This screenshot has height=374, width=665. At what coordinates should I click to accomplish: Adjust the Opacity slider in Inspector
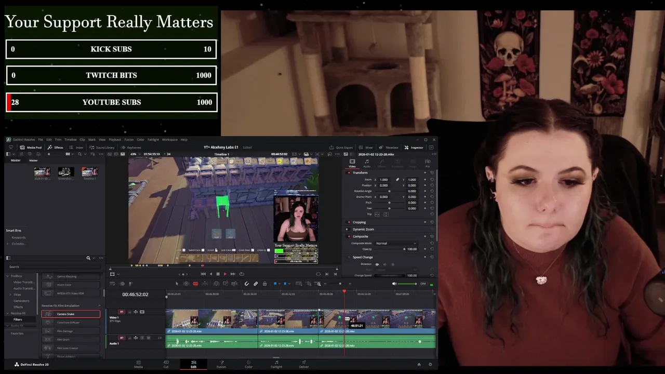[390, 249]
